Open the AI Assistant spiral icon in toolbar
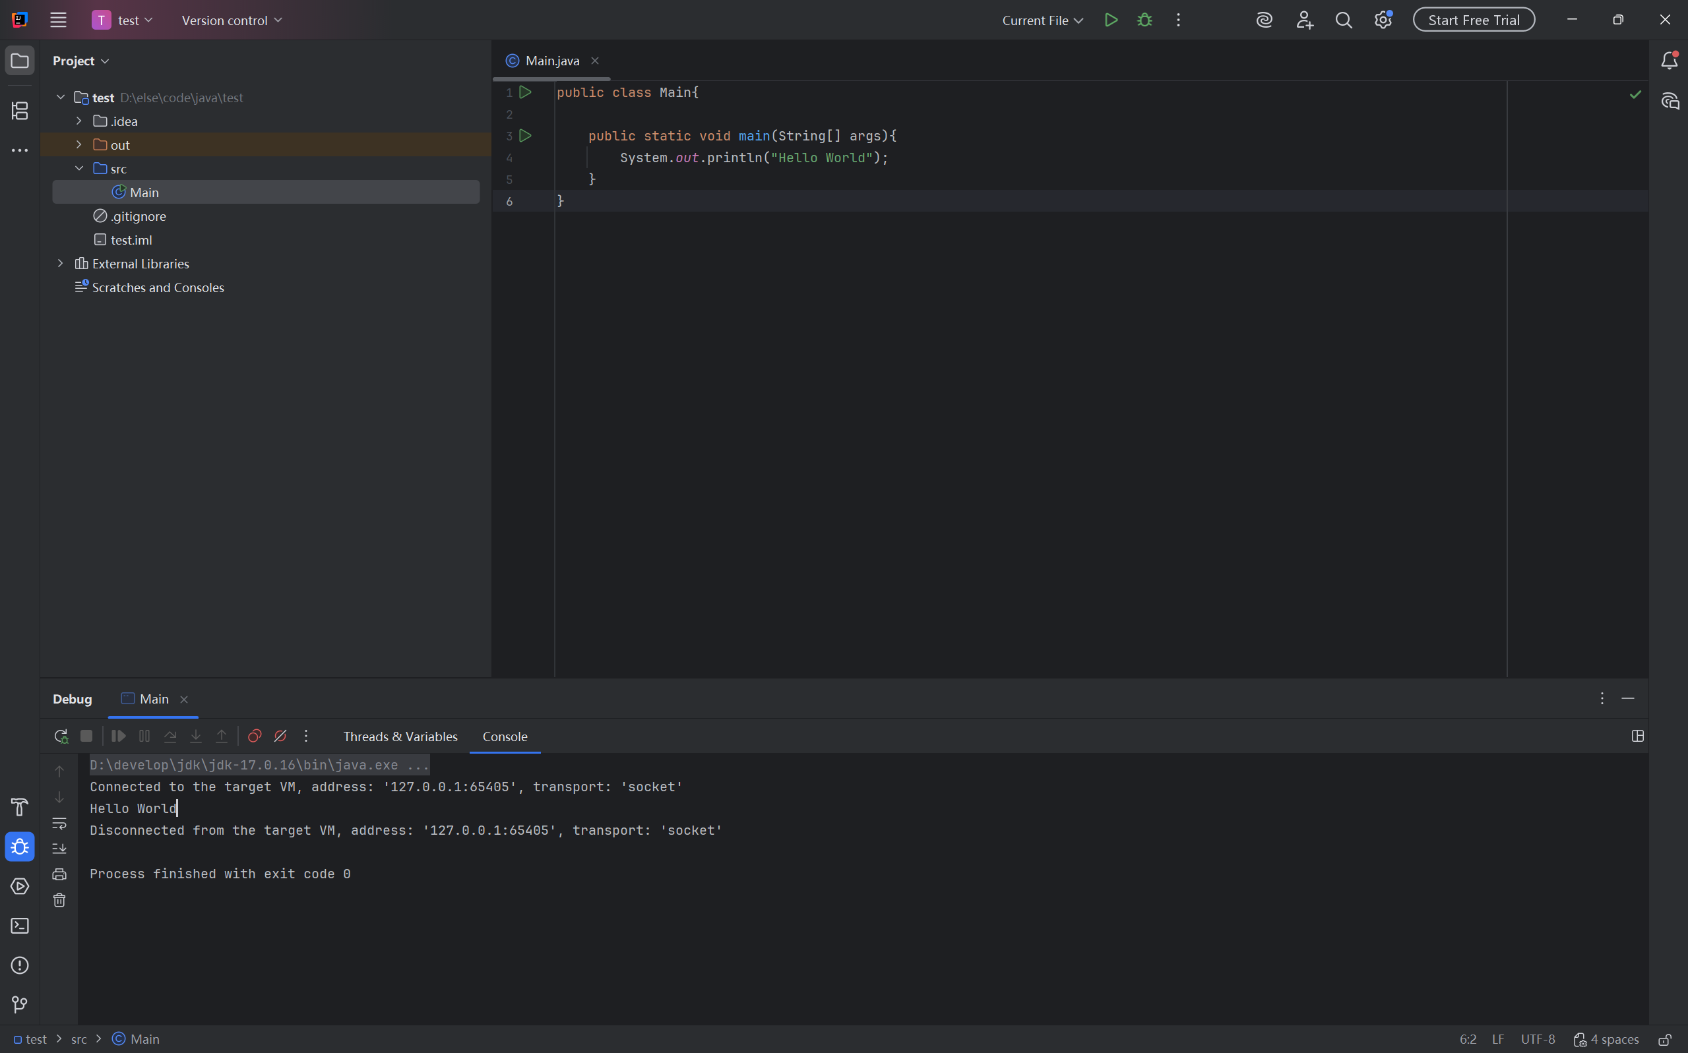The image size is (1688, 1053). 1265,20
